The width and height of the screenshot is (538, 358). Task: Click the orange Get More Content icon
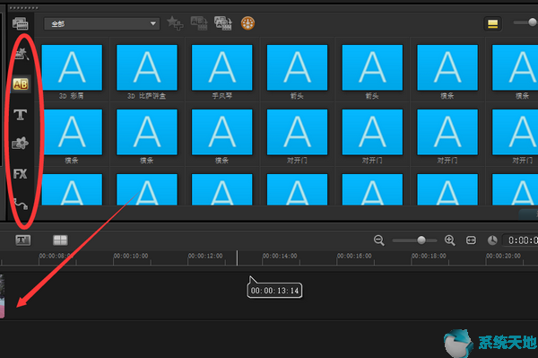click(247, 23)
